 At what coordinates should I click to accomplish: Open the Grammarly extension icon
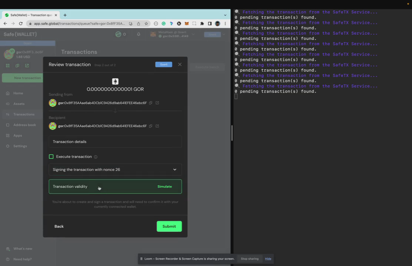[163, 24]
